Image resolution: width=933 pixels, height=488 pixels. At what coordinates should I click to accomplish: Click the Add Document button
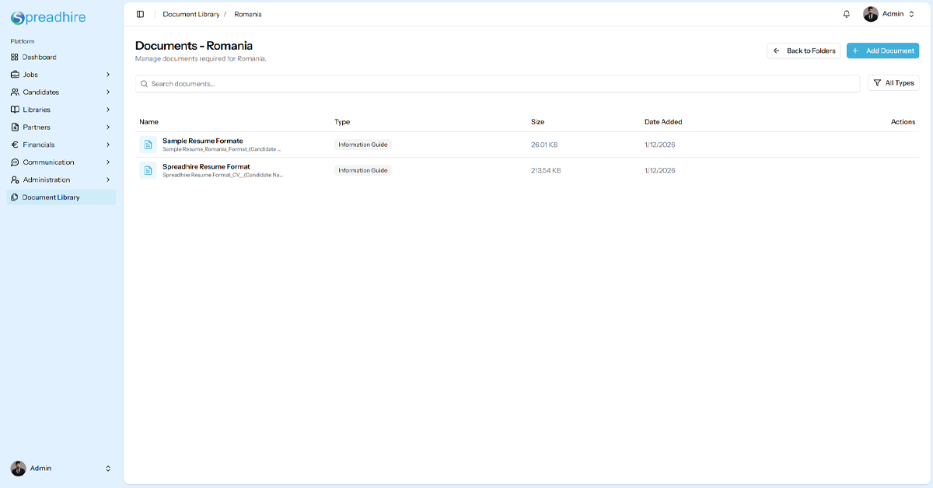[x=882, y=51]
